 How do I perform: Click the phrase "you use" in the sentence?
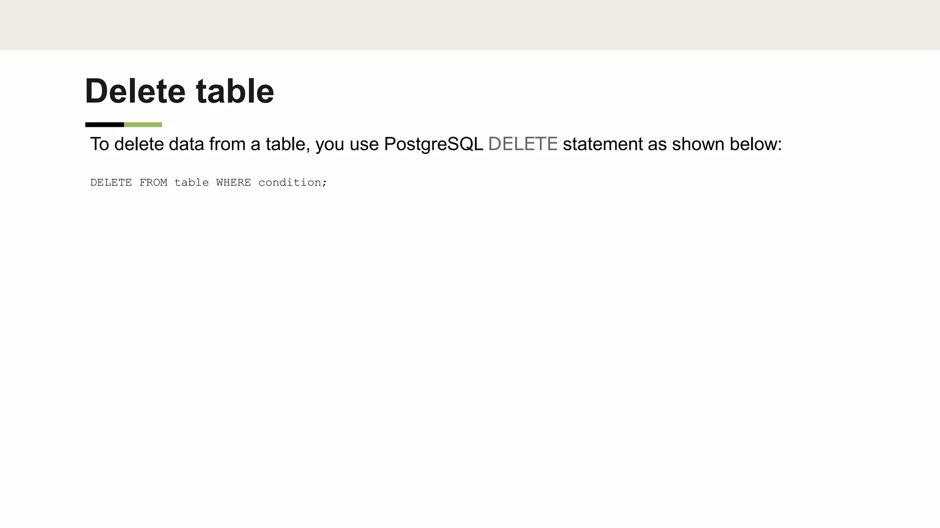[x=347, y=144]
